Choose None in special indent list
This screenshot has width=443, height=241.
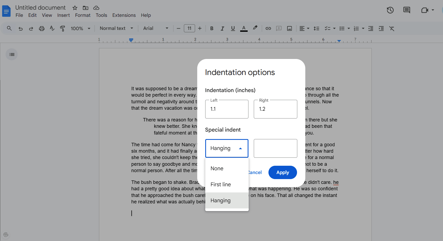click(x=227, y=168)
